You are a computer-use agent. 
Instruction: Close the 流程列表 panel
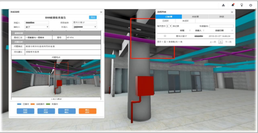[232, 12]
